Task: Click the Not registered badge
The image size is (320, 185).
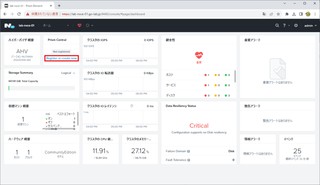Action: (x=61, y=52)
